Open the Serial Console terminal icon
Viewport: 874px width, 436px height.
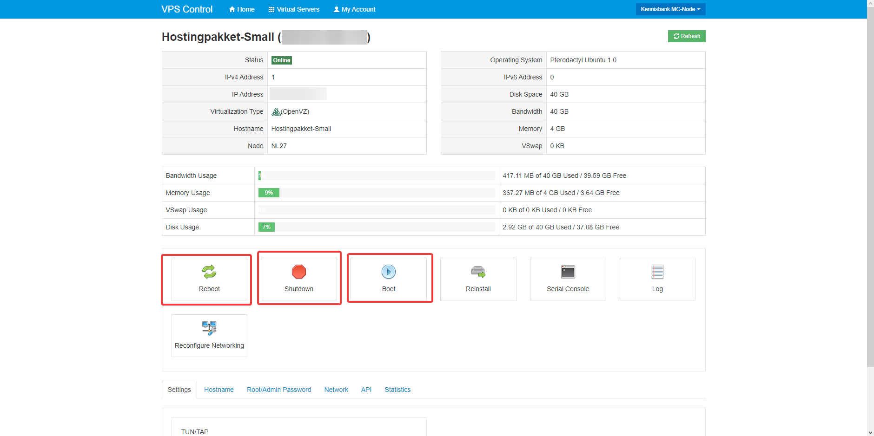(568, 272)
